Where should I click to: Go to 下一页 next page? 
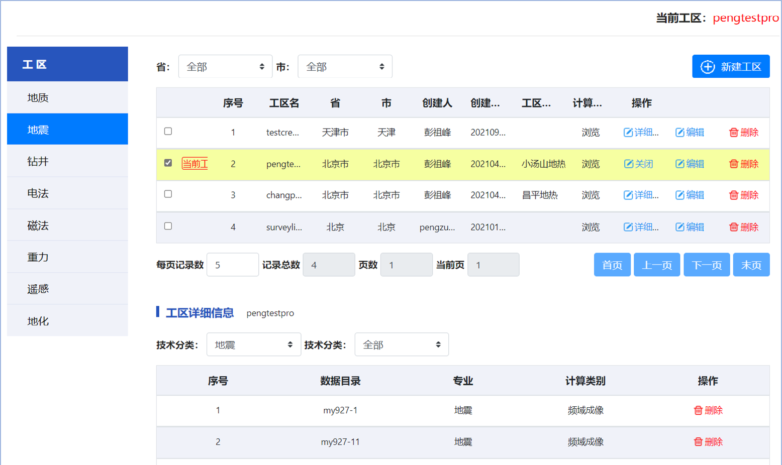pyautogui.click(x=706, y=265)
